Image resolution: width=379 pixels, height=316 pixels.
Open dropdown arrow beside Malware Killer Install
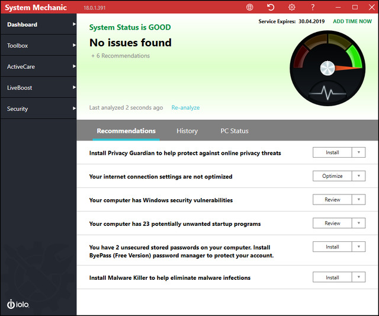(x=359, y=277)
